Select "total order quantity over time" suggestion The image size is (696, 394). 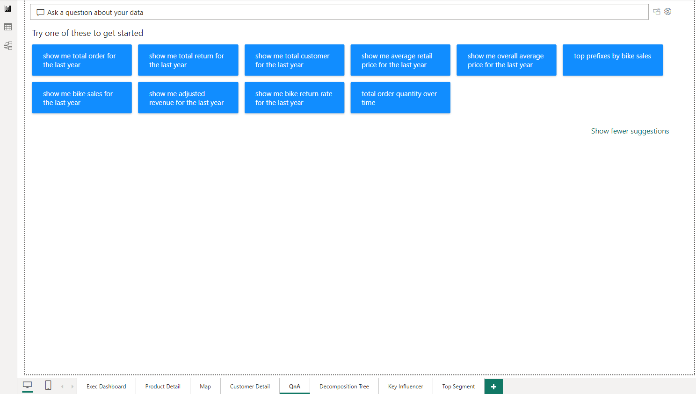point(400,98)
